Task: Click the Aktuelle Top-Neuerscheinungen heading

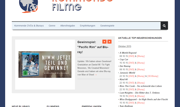Action: click(140, 38)
